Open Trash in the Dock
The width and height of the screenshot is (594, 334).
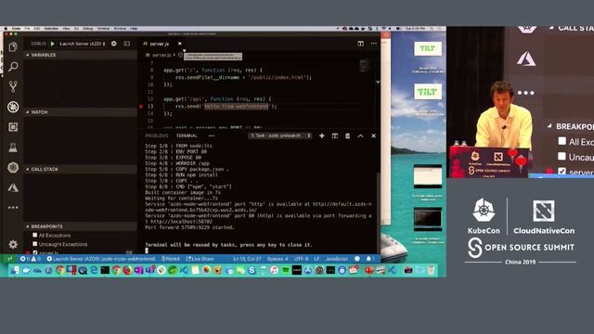click(x=431, y=270)
